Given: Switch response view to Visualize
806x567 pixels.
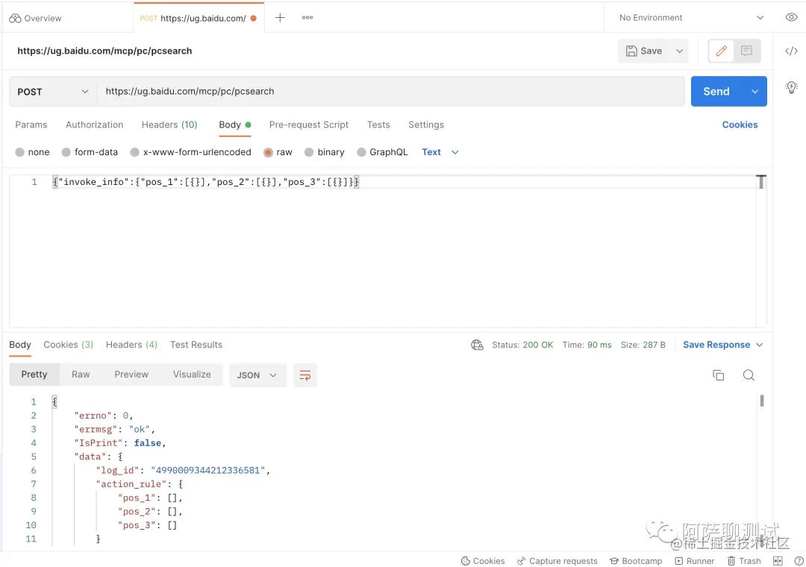Looking at the screenshot, I should (x=192, y=375).
